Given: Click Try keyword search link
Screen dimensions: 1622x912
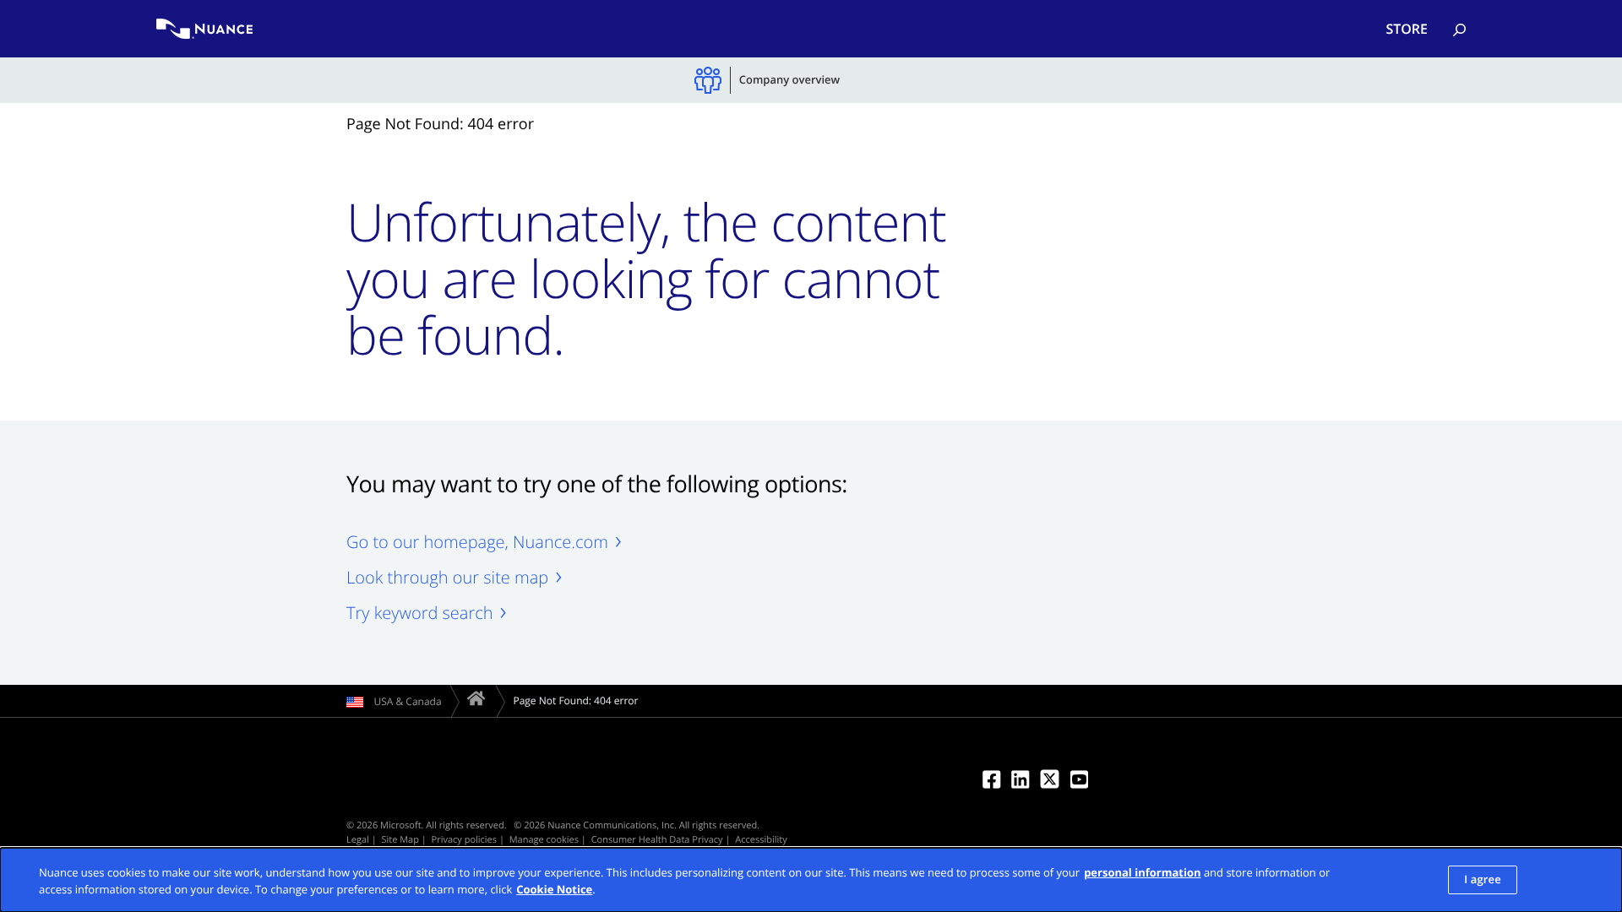Looking at the screenshot, I should pos(420,613).
